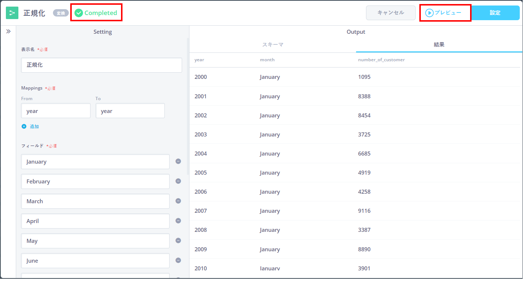Select the year 2001 cell

(200, 96)
